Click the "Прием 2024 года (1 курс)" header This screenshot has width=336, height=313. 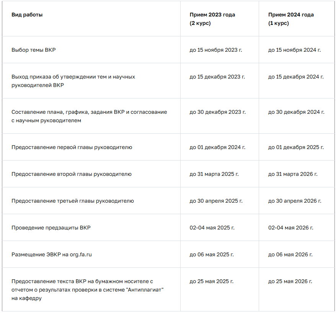point(291,19)
